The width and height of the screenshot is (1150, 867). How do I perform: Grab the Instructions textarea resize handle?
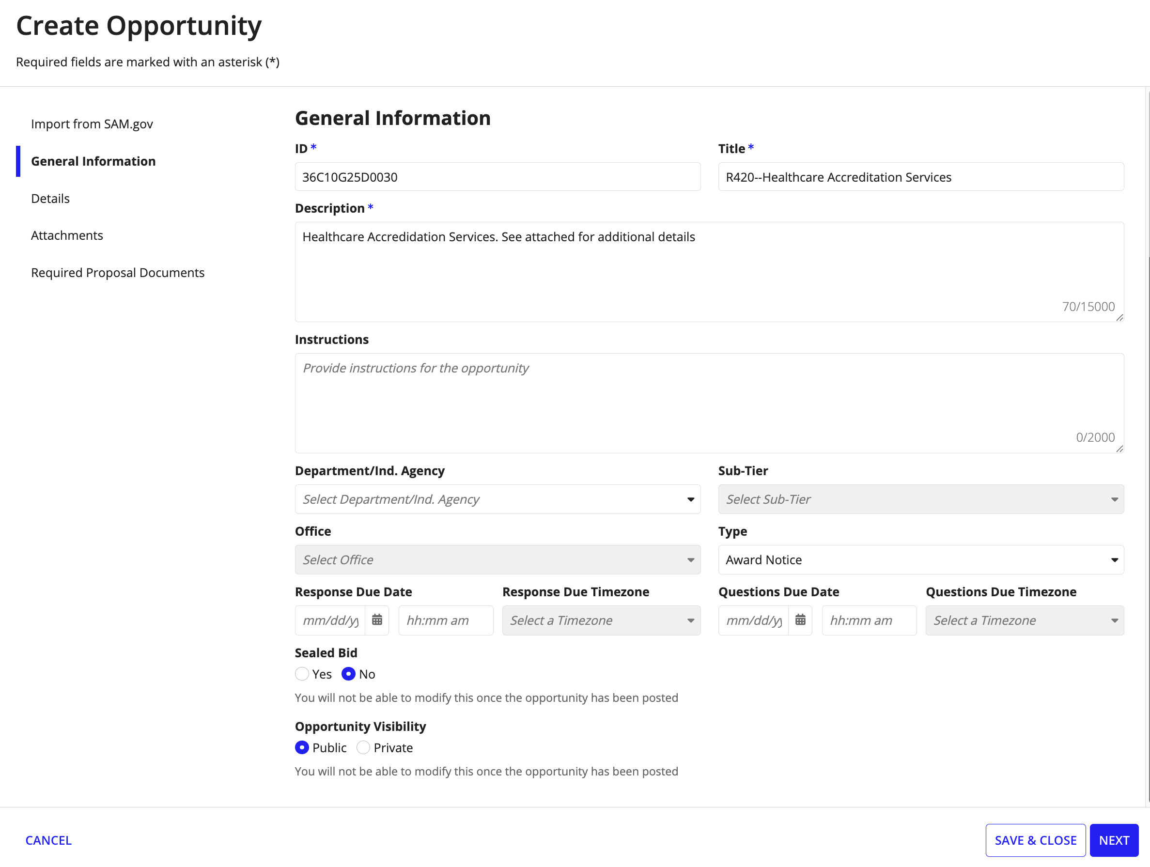1119,449
